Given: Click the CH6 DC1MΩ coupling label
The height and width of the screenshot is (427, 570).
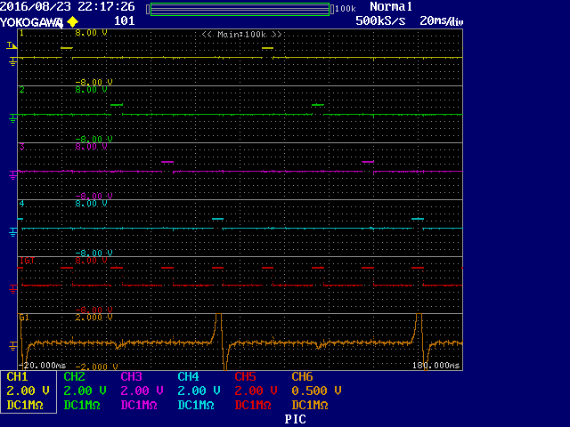Looking at the screenshot, I should [310, 406].
